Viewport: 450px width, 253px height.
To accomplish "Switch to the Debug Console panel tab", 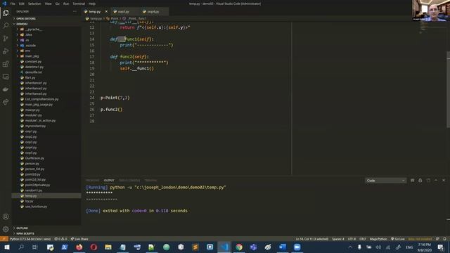I will (x=129, y=181).
